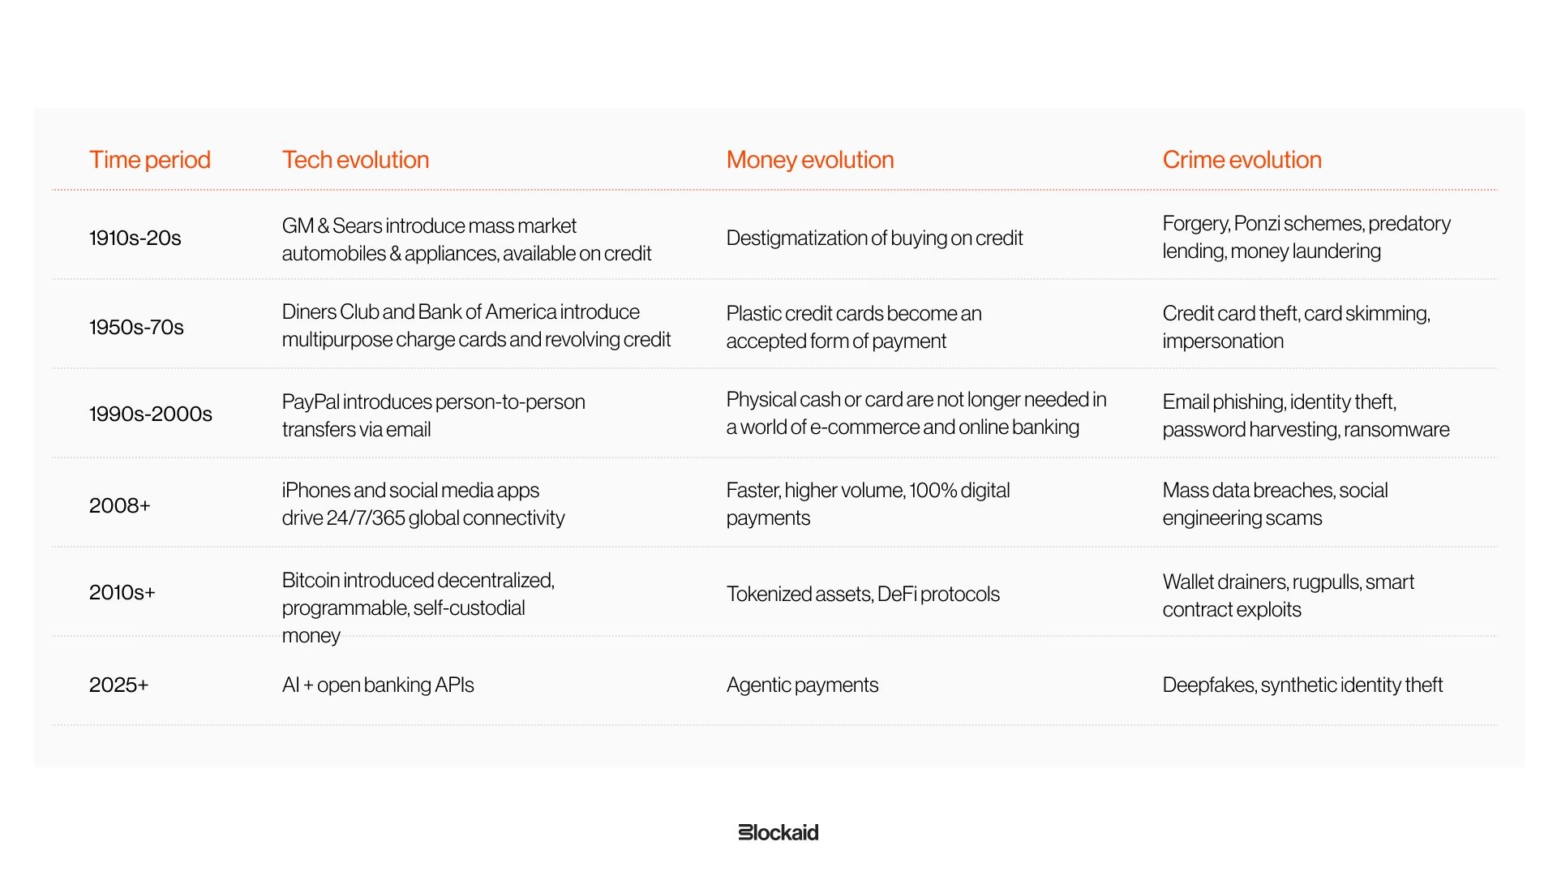Click the Deepfakes, synthetic identity theft text
The height and width of the screenshot is (876, 1557).
tap(1302, 685)
